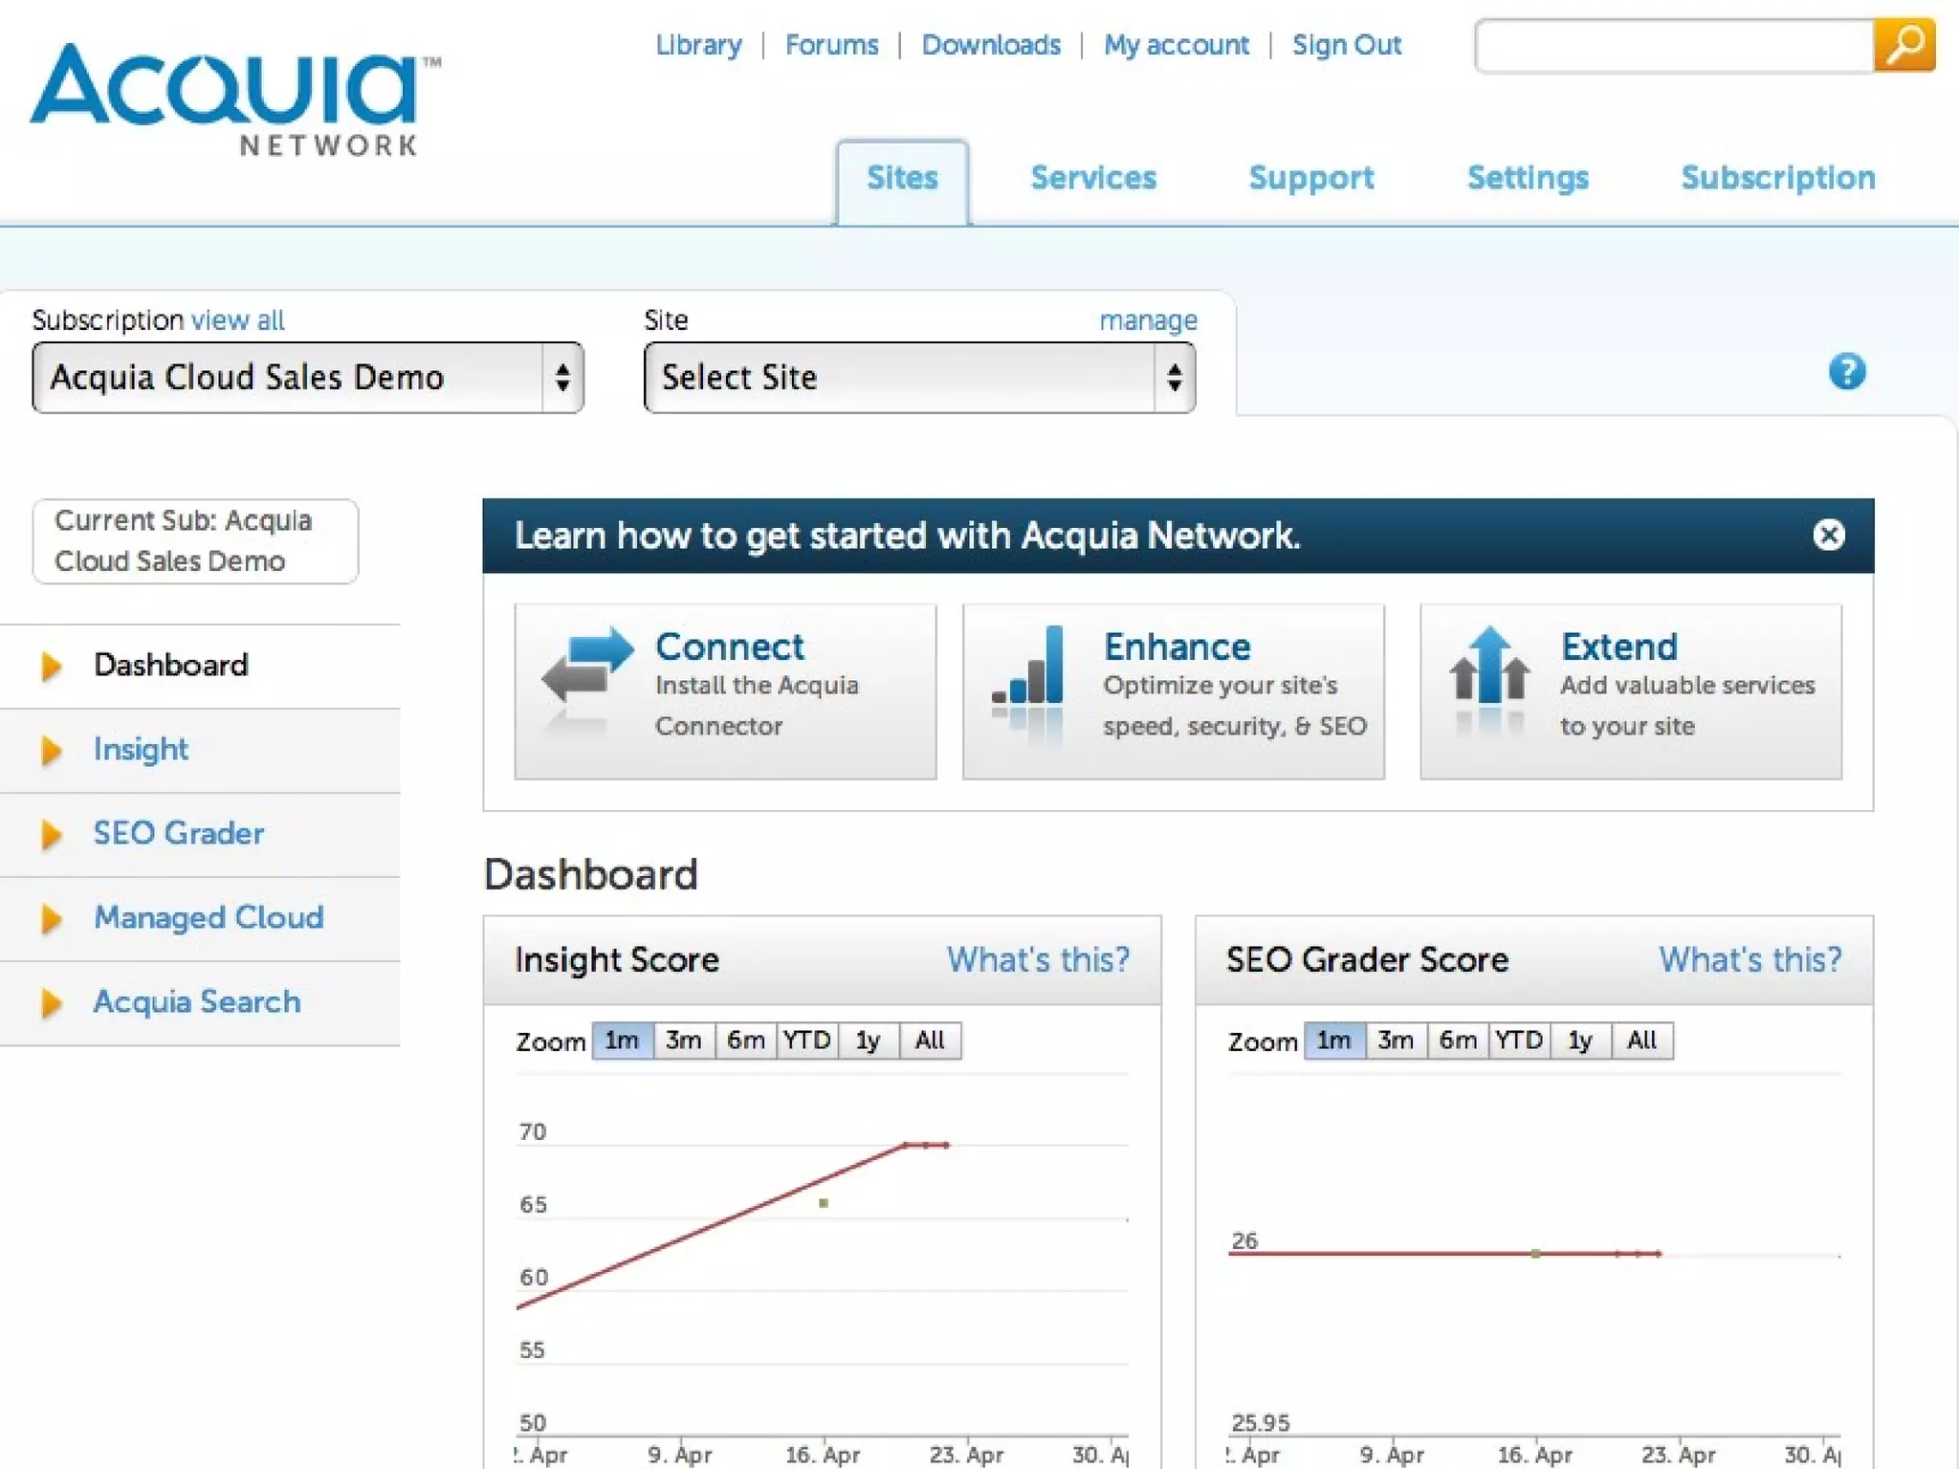Open the Select Site dropdown

tap(918, 378)
